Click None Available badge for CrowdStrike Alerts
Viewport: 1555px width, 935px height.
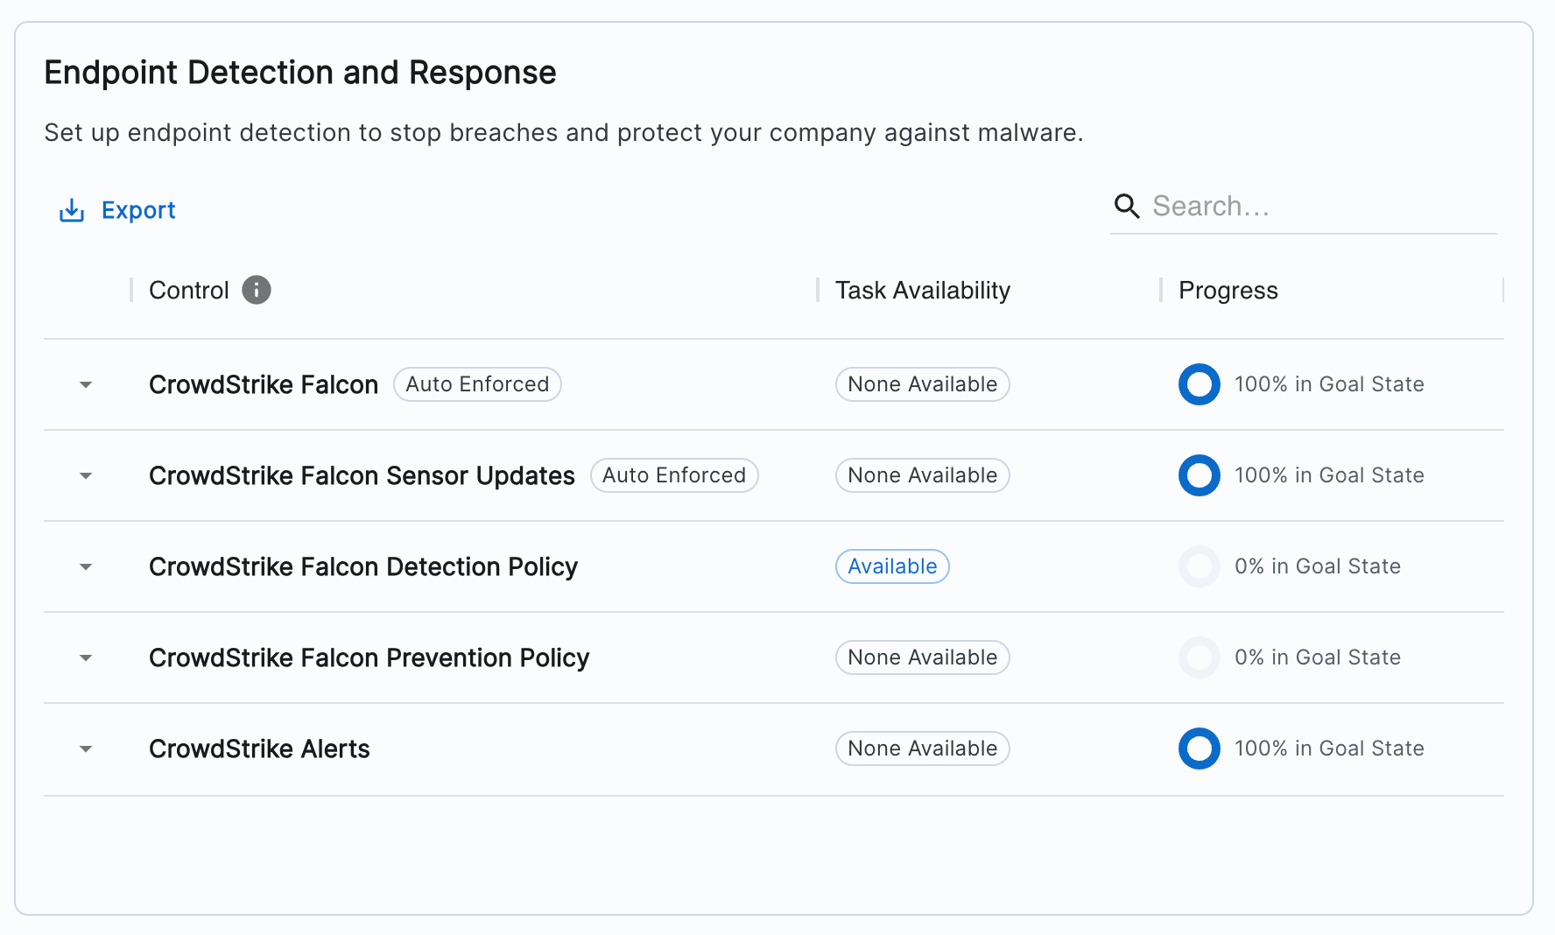point(922,749)
